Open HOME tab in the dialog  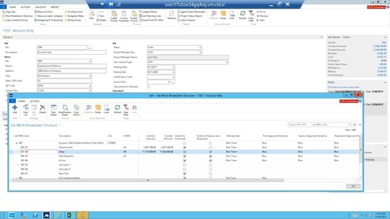coord(22,101)
